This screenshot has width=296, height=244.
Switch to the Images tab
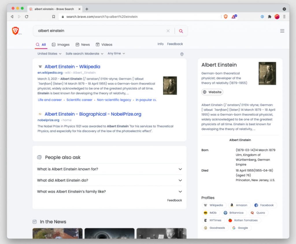[61, 45]
